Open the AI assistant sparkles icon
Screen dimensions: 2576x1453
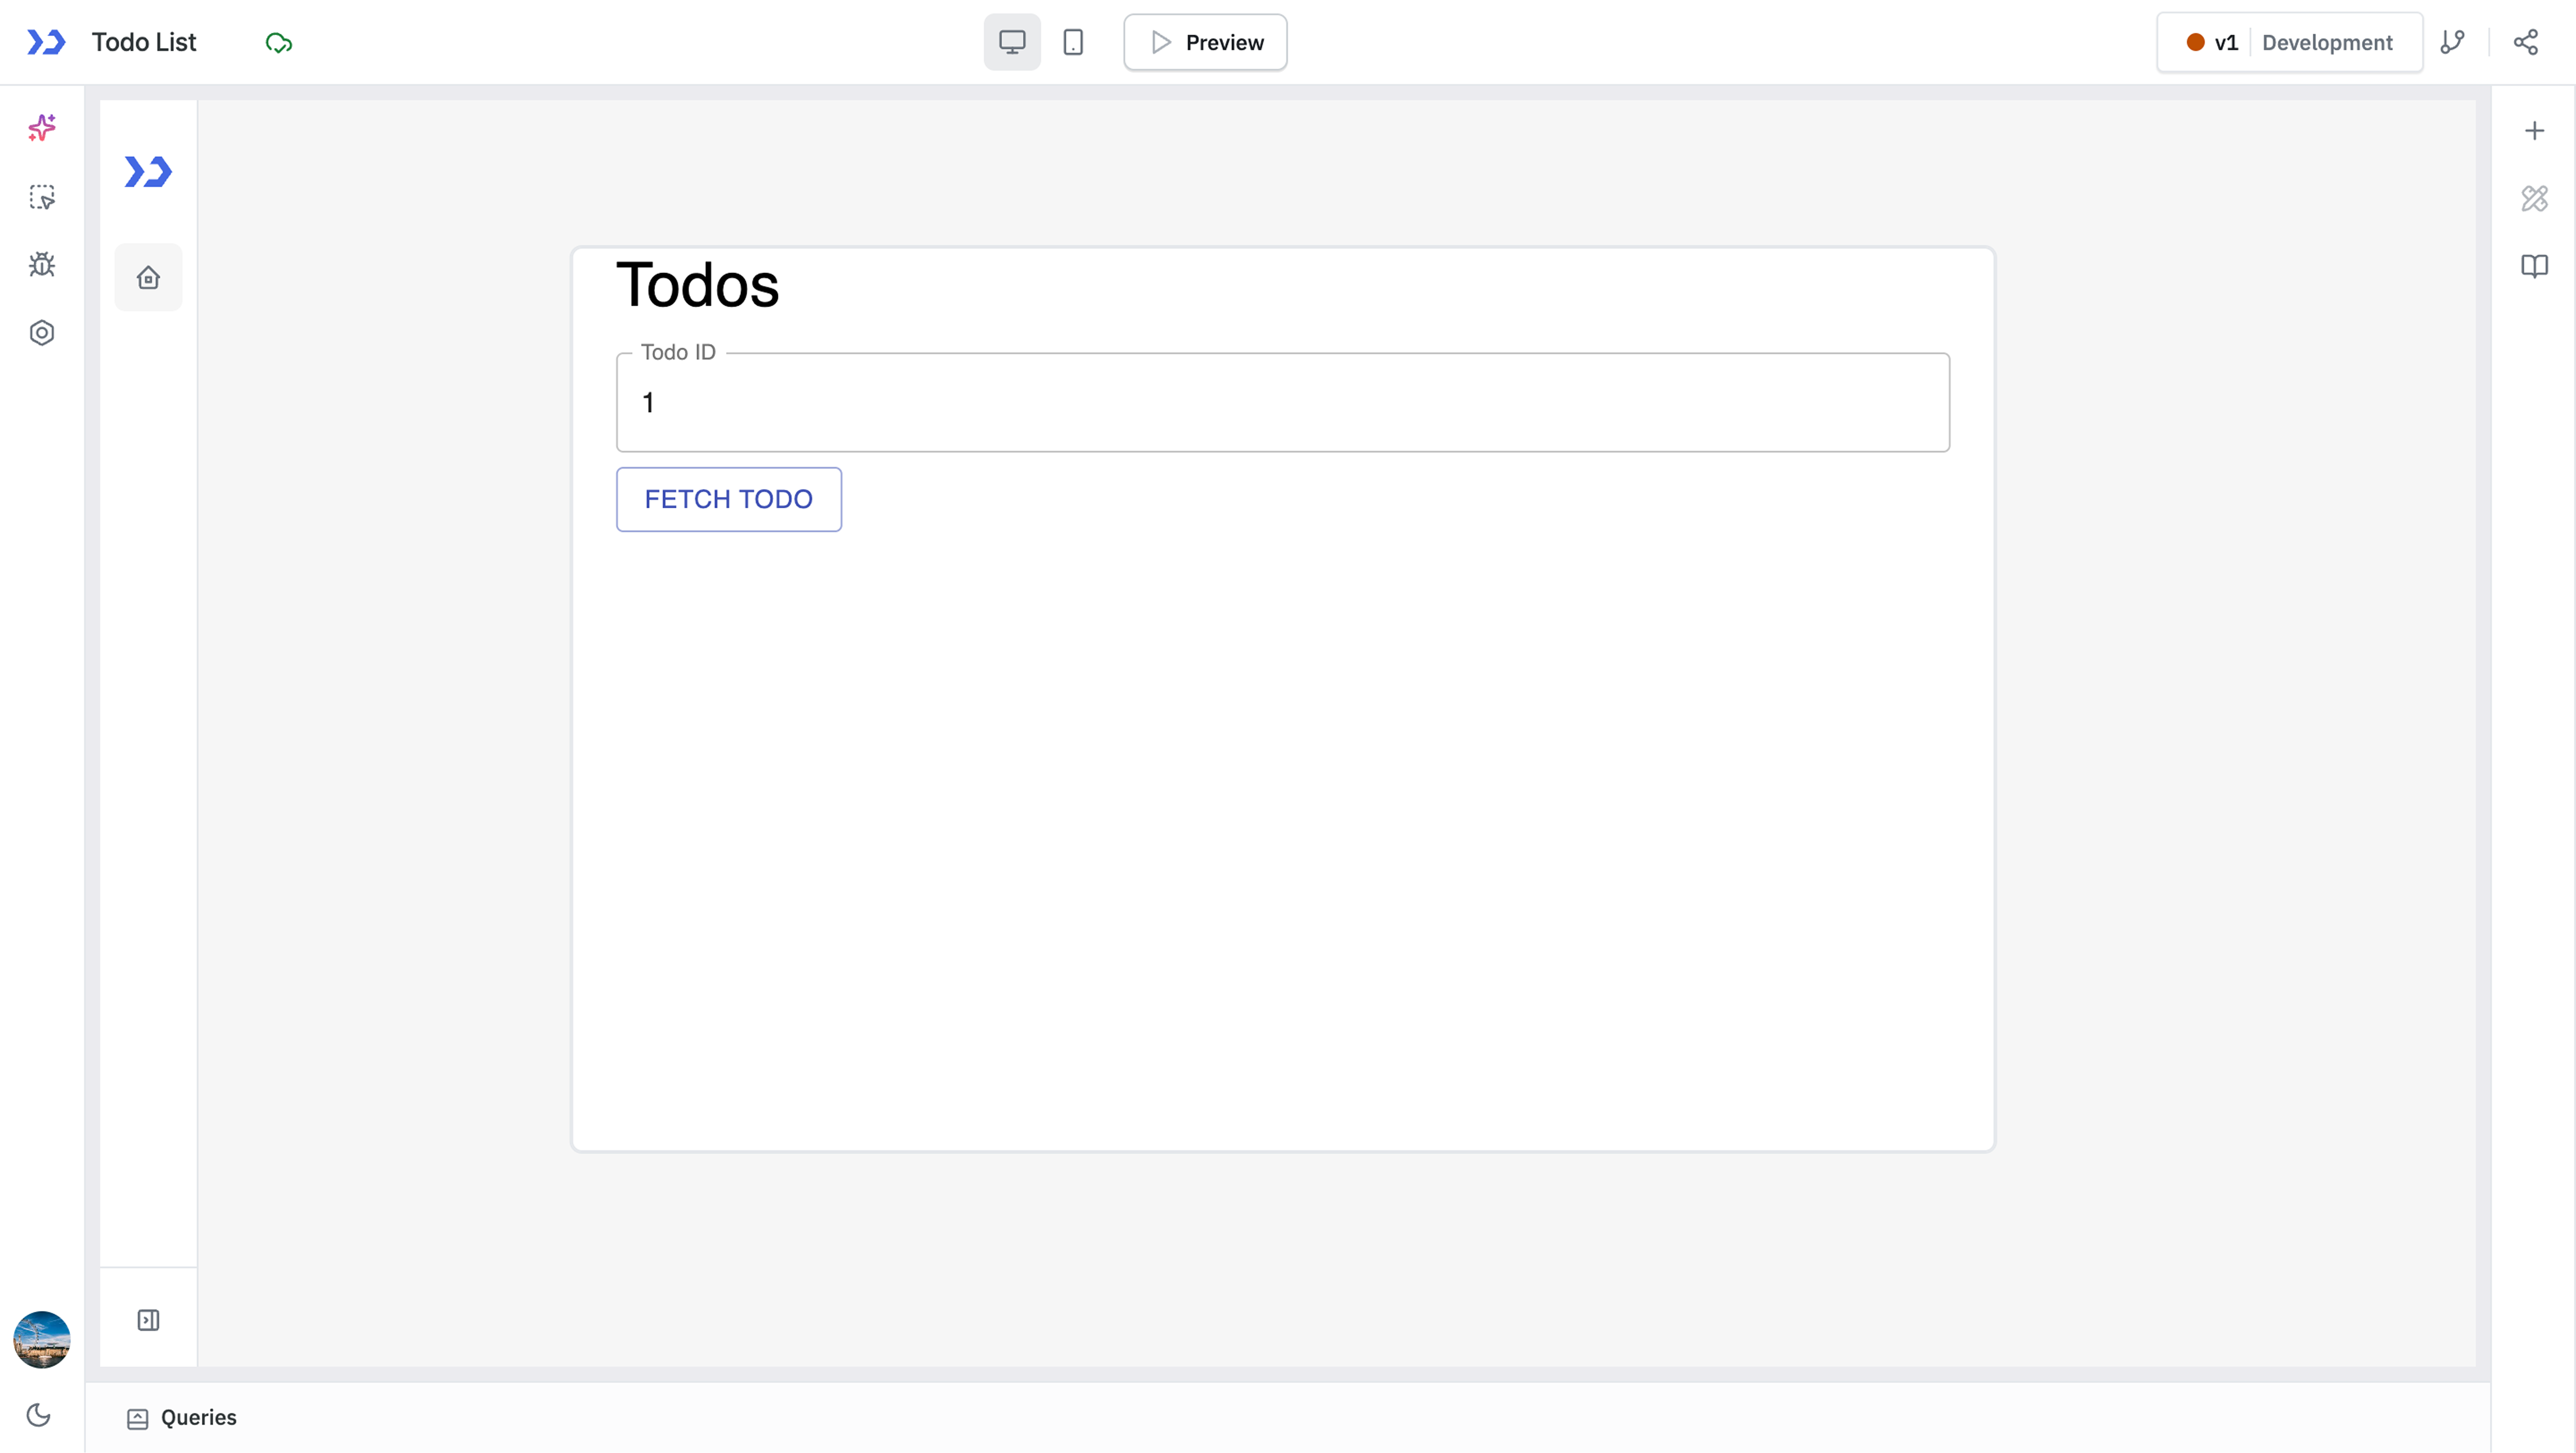click(x=42, y=128)
